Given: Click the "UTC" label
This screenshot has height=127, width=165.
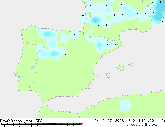Looking at the screenshot, I should pos(142,121).
